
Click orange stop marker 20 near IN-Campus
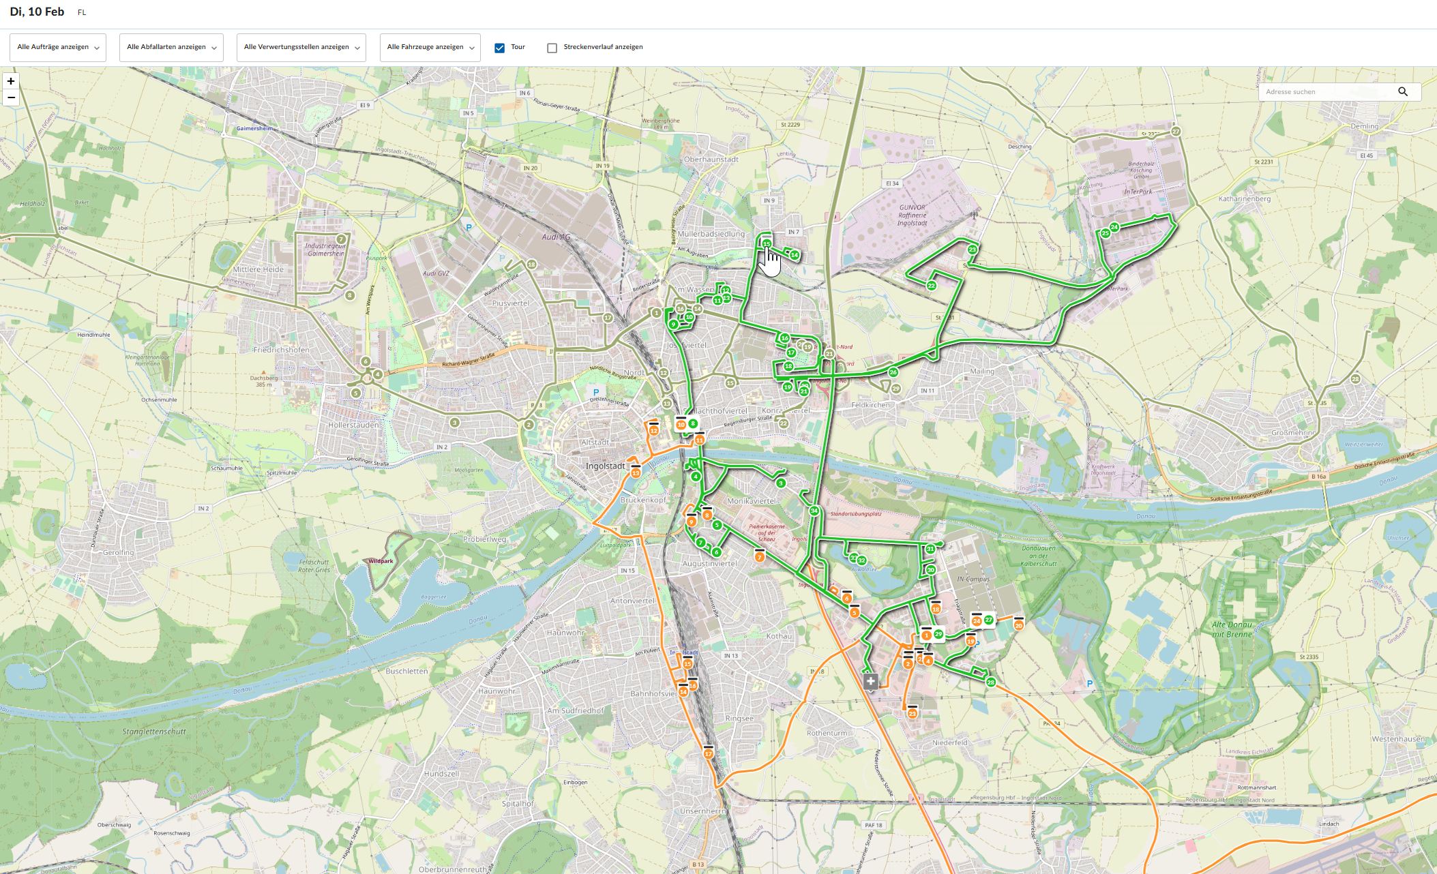(x=1019, y=625)
